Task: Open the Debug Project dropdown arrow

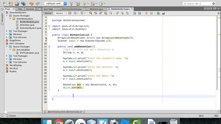Action: pyautogui.click(x=96, y=4)
